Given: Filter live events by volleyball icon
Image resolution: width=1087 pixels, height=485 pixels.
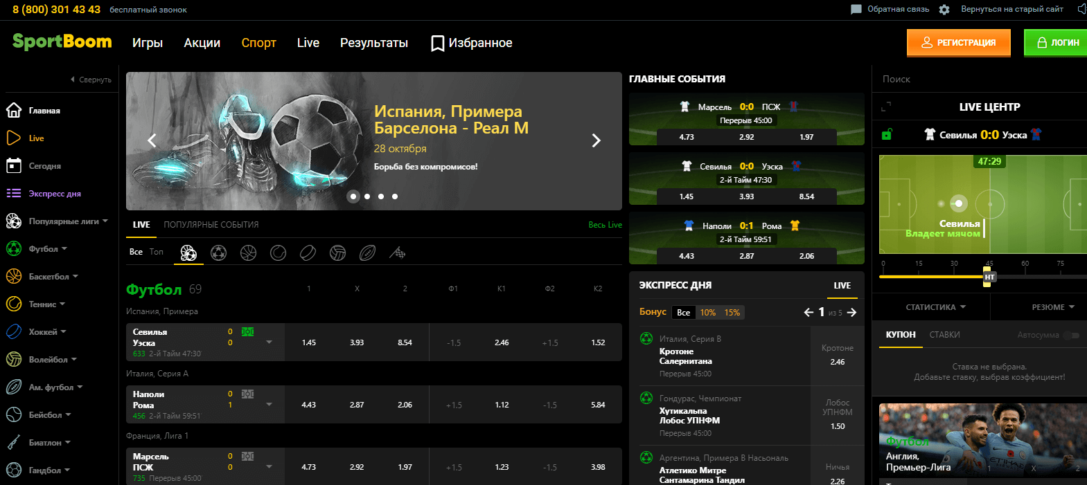Looking at the screenshot, I should click(337, 253).
